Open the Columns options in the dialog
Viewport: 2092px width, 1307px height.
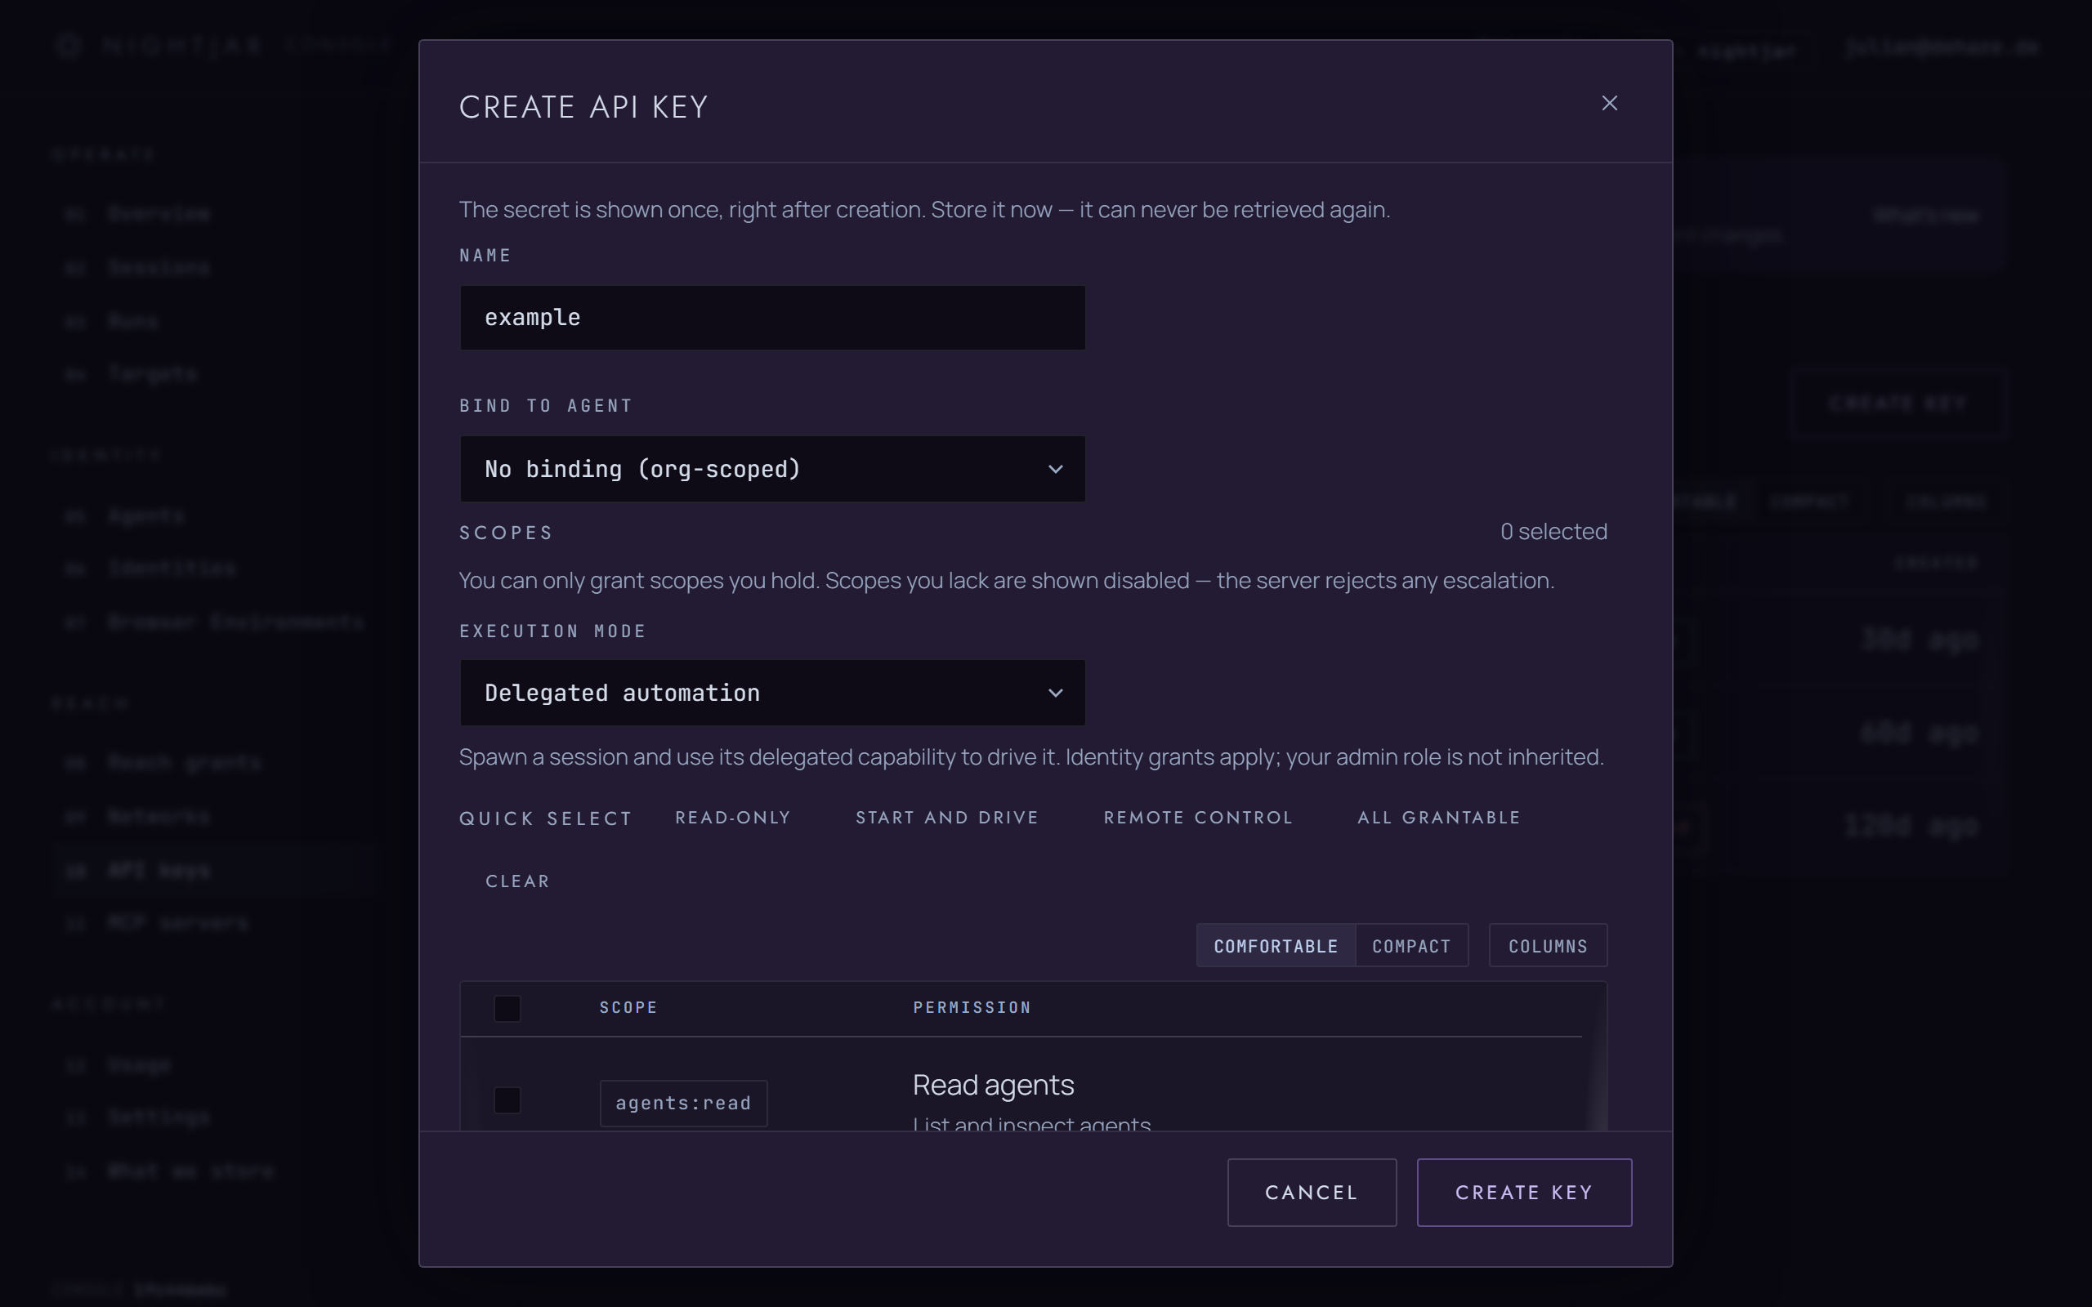click(x=1548, y=946)
